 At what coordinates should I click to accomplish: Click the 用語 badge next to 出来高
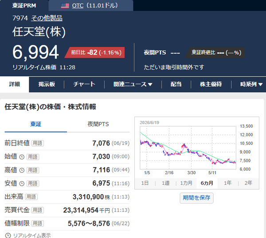pyautogui.click(x=31, y=197)
